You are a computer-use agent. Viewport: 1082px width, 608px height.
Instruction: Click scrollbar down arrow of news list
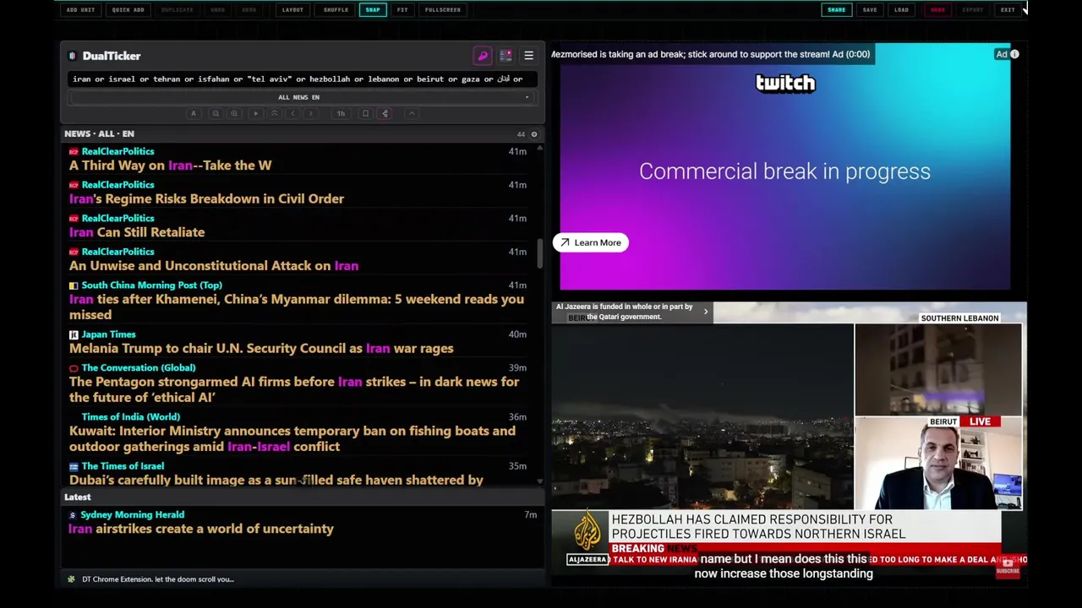pyautogui.click(x=539, y=480)
